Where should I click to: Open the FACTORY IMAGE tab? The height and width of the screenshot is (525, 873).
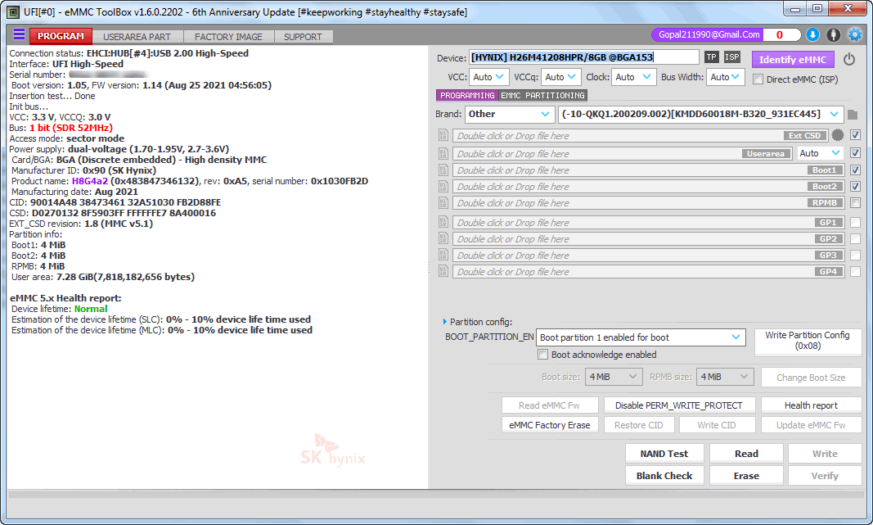coord(228,37)
